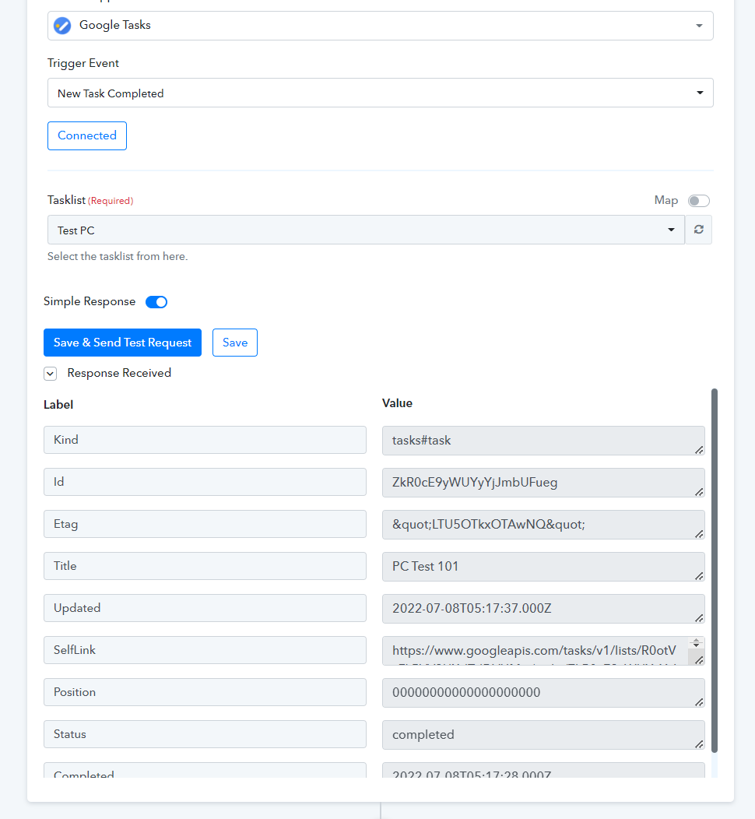The width and height of the screenshot is (755, 819).
Task: Click the Google Tasks app icon
Action: [62, 25]
